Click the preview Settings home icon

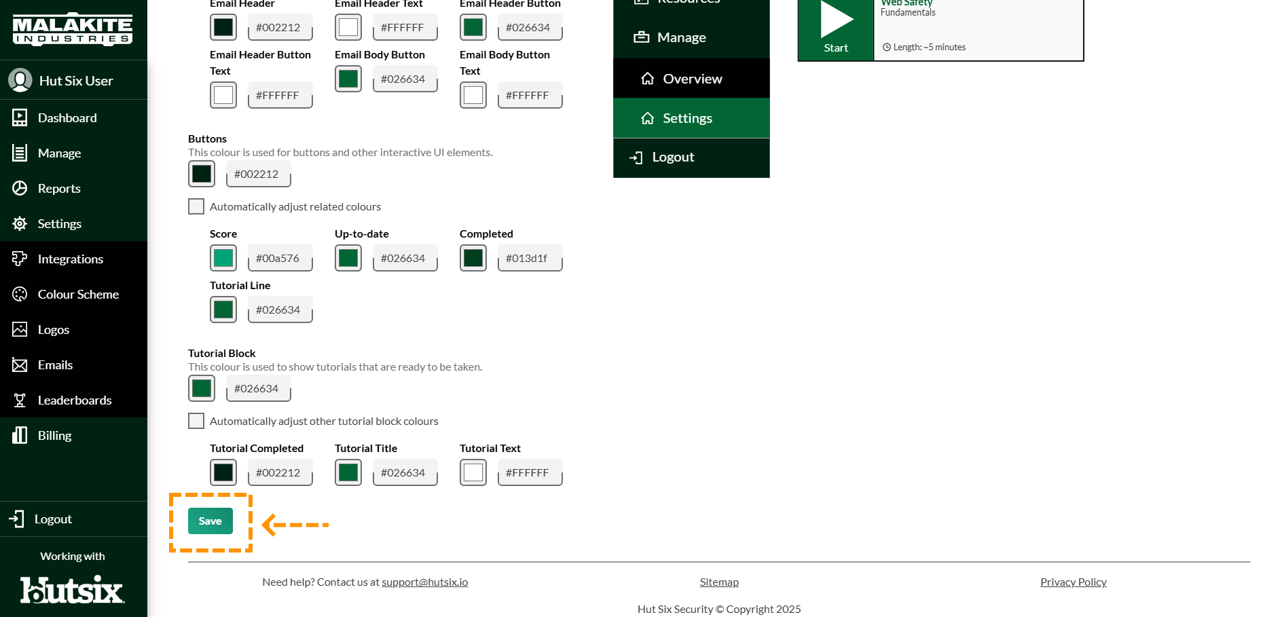(648, 118)
